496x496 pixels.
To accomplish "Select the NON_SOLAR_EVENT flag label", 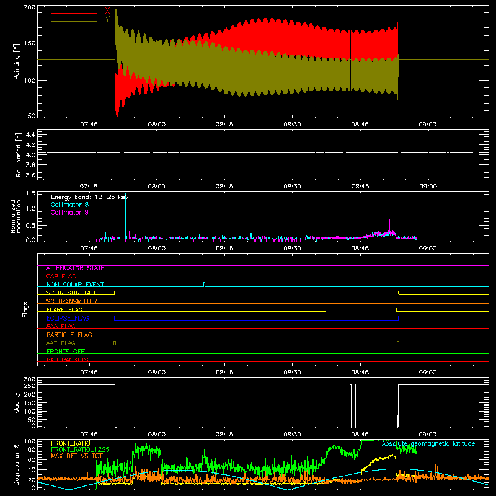I will [75, 285].
